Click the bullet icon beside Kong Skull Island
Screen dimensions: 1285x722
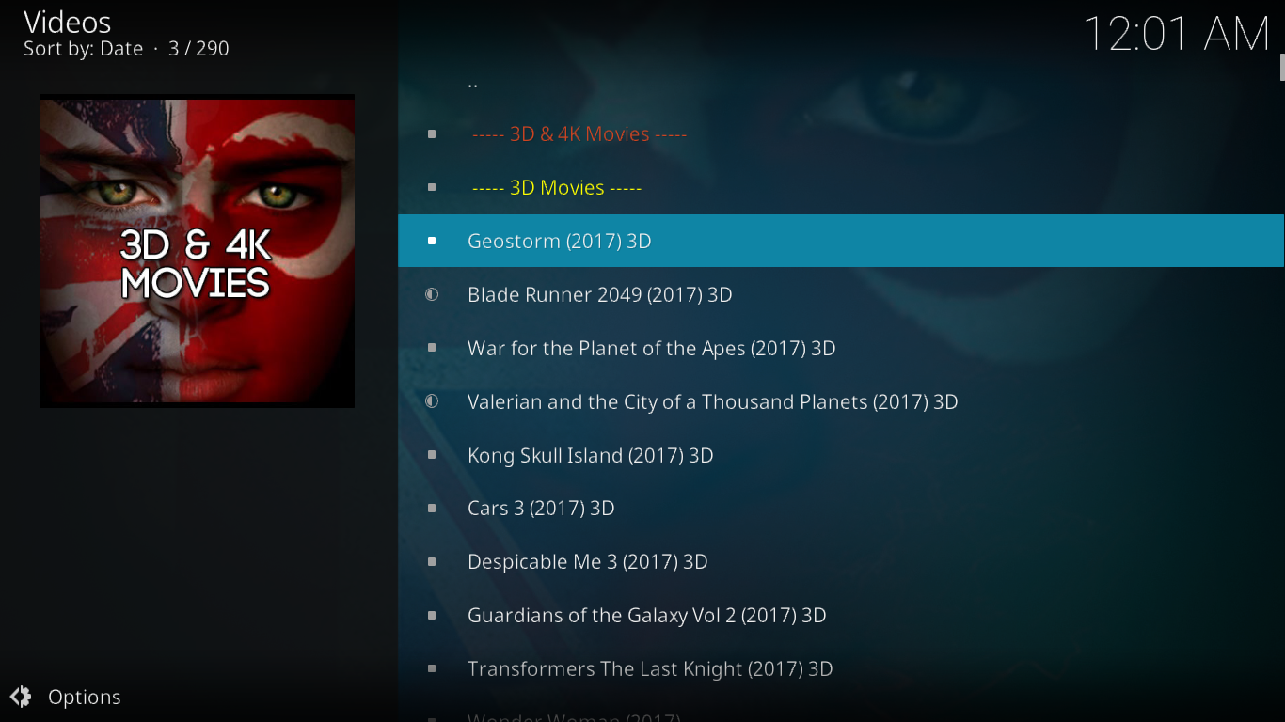coord(432,455)
